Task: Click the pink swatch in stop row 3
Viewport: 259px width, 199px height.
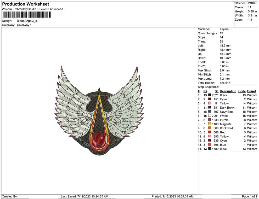Action: (210, 103)
